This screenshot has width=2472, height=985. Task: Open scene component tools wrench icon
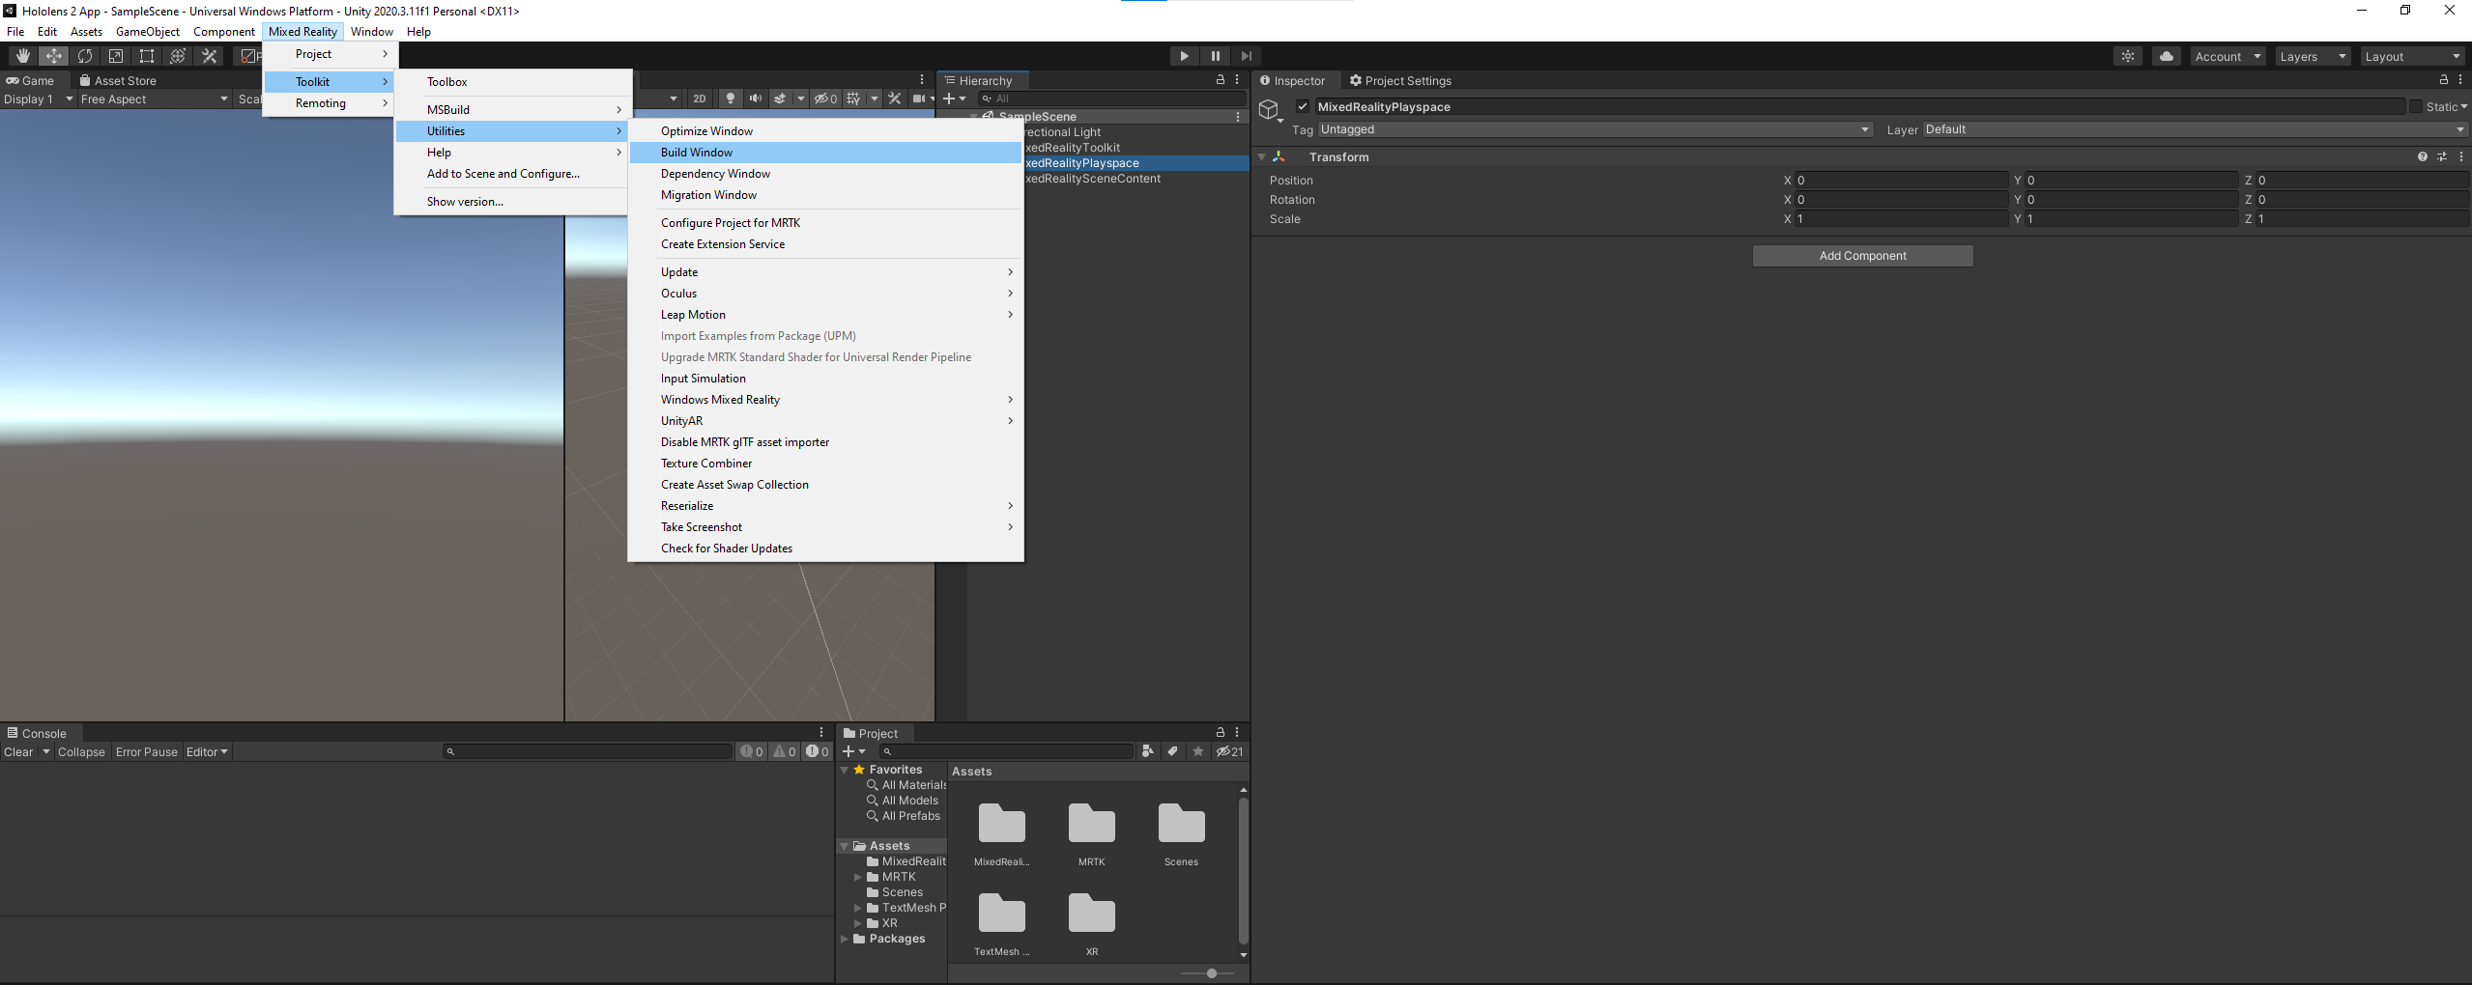click(x=895, y=98)
